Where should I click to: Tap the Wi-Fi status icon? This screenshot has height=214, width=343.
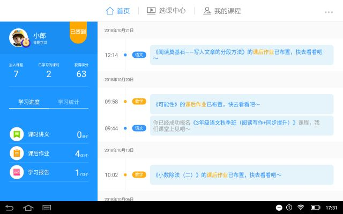tap(301, 208)
